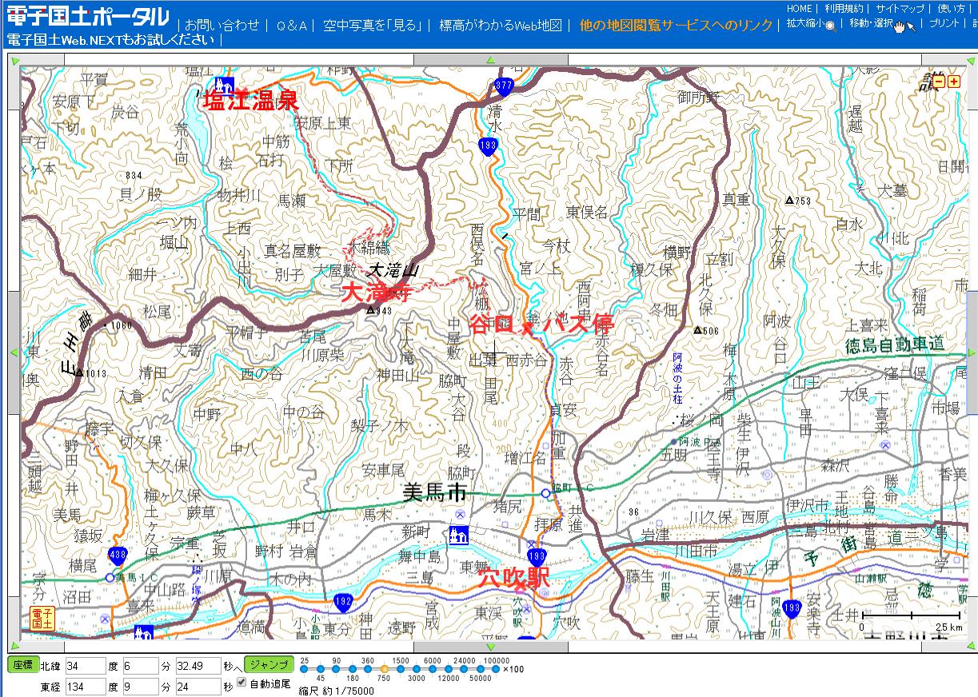
Task: Pan the map southwest with the bottom-left corner arrow
Action: pyautogui.click(x=14, y=647)
